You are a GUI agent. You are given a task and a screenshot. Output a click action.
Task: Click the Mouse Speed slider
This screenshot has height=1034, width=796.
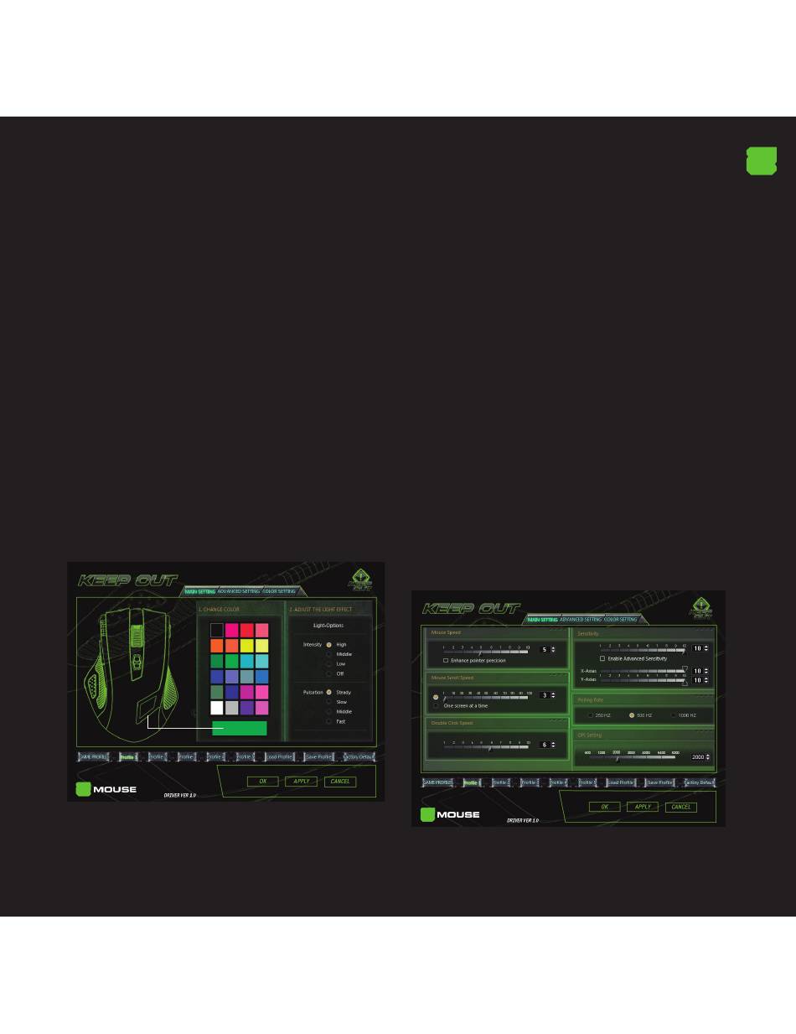coord(487,650)
